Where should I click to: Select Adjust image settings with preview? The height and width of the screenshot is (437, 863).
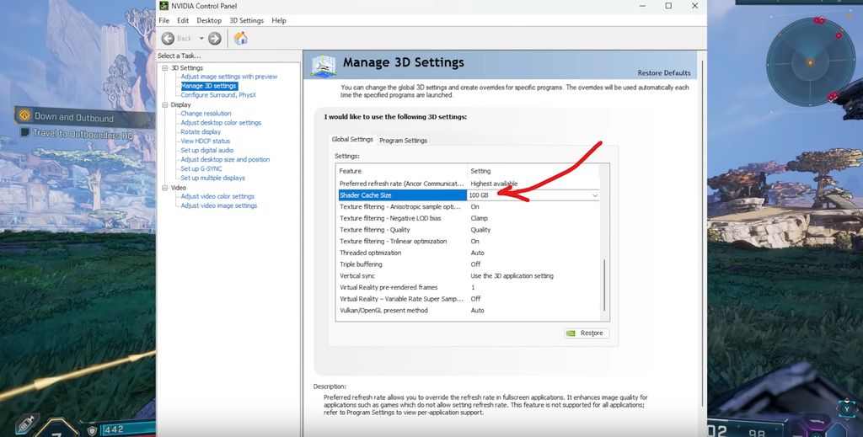[228, 77]
